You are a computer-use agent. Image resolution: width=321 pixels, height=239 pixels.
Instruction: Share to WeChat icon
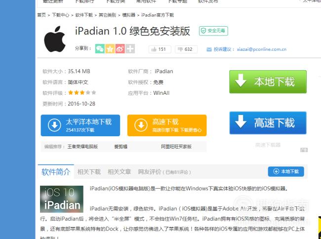coord(100,49)
